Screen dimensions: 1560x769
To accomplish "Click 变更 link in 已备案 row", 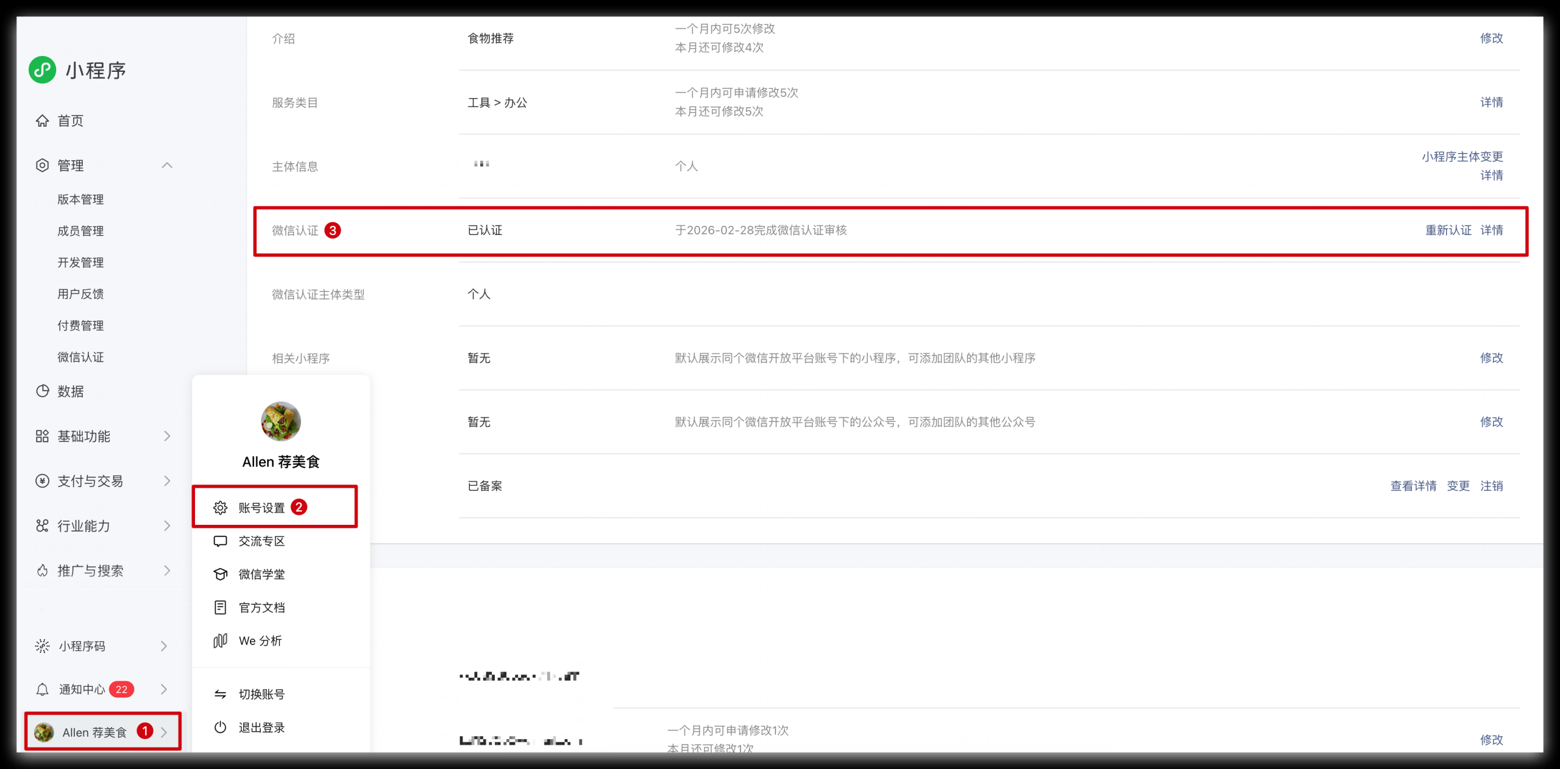I will click(1458, 486).
